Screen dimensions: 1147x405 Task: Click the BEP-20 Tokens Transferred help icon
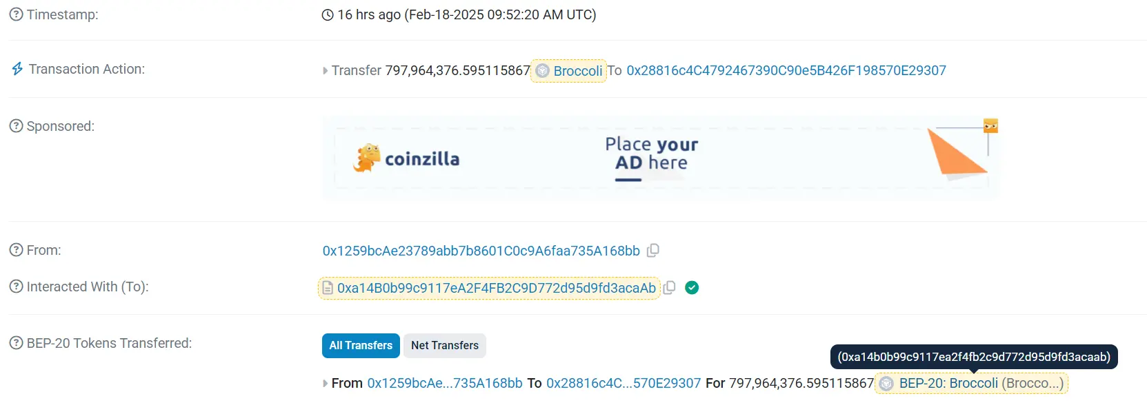pos(16,343)
